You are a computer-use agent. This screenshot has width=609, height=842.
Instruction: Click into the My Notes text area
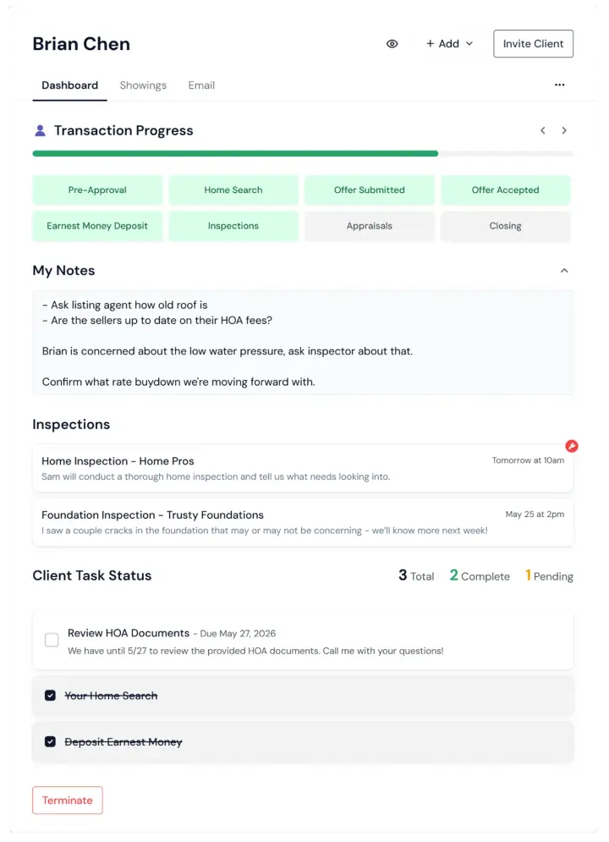pyautogui.click(x=303, y=343)
